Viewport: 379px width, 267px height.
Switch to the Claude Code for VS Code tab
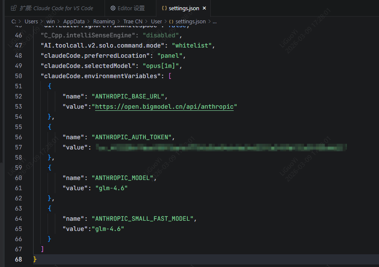coord(56,8)
